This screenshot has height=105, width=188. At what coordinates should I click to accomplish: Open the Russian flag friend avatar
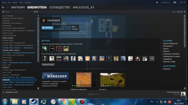coord(59,59)
